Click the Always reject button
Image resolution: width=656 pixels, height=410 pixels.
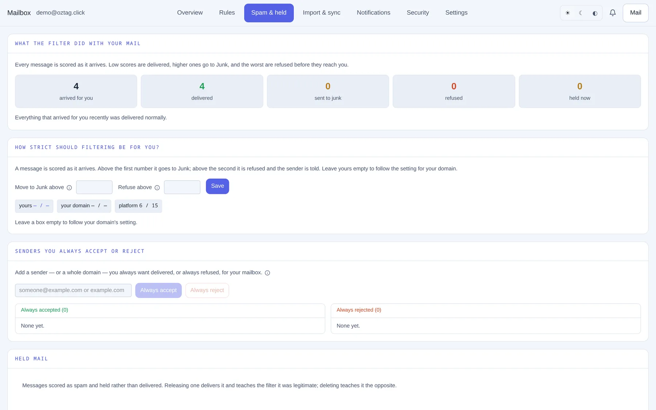[207, 290]
